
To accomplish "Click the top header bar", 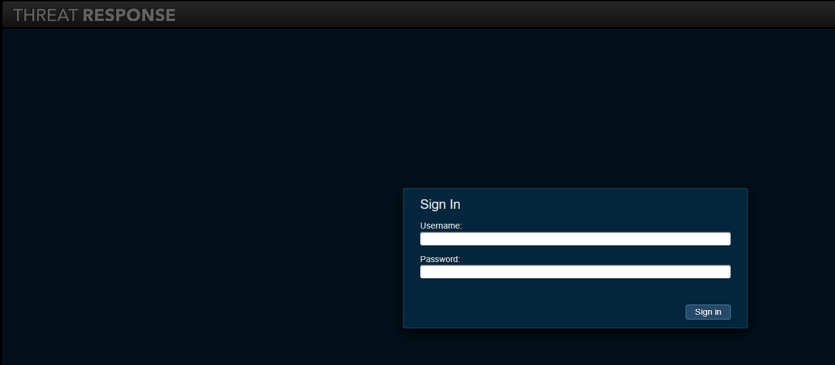I will [x=417, y=14].
